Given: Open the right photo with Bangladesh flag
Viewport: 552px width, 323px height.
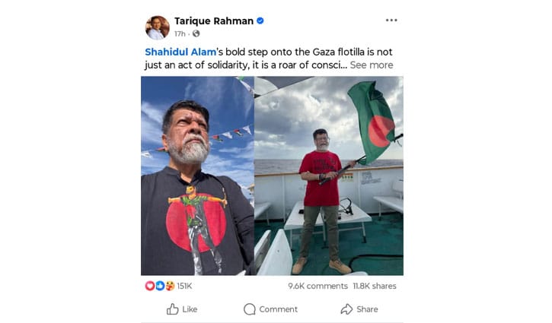Looking at the screenshot, I should 329,176.
